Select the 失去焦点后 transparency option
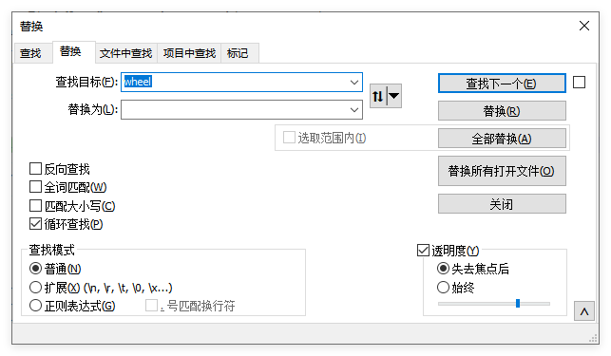This screenshot has width=611, height=356. pos(443,269)
